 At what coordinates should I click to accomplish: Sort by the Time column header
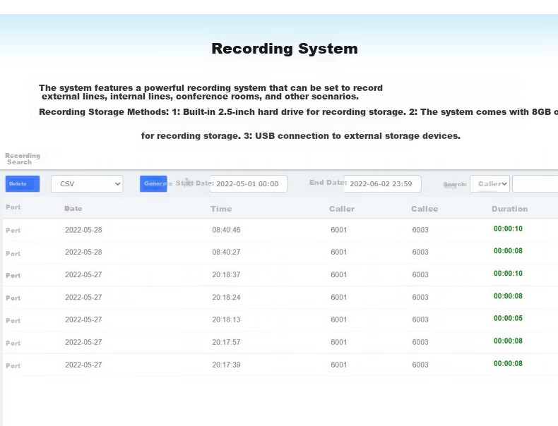[x=221, y=209]
